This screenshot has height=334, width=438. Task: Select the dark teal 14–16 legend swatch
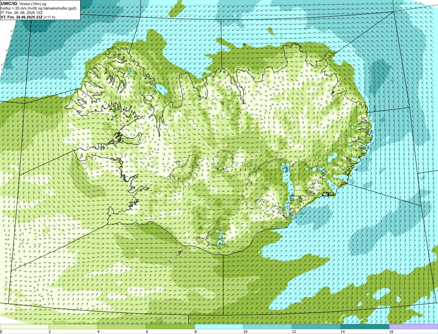pos(365,326)
